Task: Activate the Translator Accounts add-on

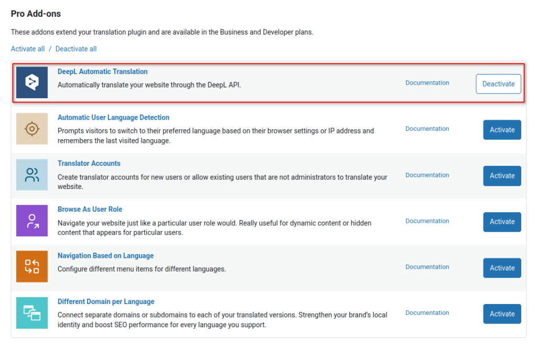Action: [501, 175]
